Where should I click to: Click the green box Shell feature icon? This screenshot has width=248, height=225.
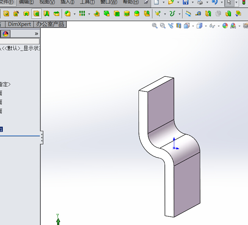click(117, 14)
